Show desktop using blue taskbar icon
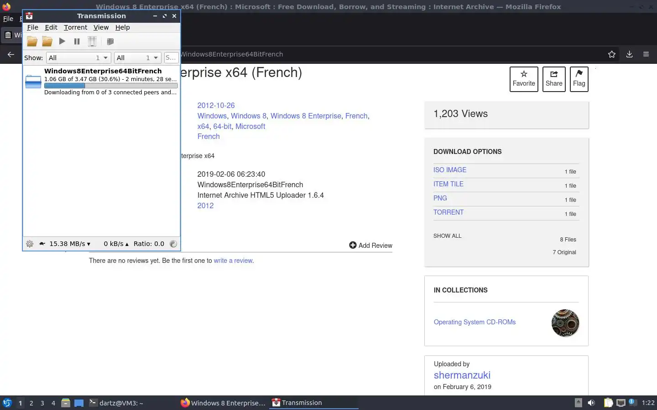The image size is (657, 410). coord(79,403)
